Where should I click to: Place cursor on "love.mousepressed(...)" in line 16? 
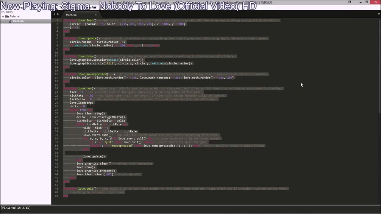pyautogui.click(x=96, y=74)
